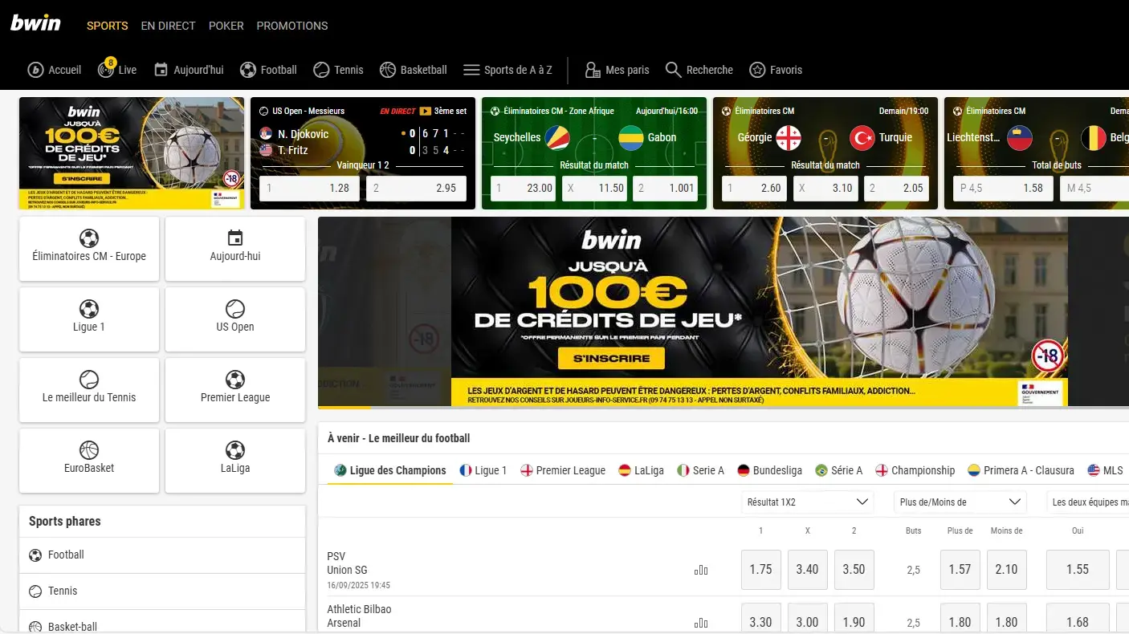Select Ligue 1 competition tab
This screenshot has height=634, width=1129.
(483, 470)
